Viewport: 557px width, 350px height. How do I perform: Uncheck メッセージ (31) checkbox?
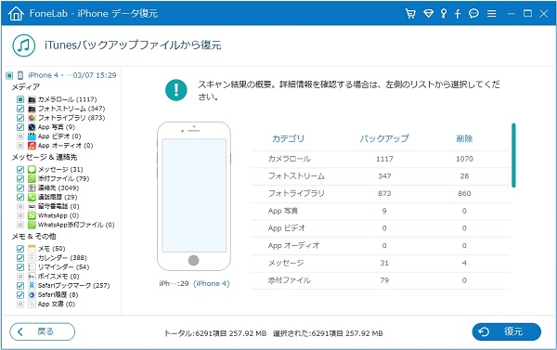[x=20, y=170]
